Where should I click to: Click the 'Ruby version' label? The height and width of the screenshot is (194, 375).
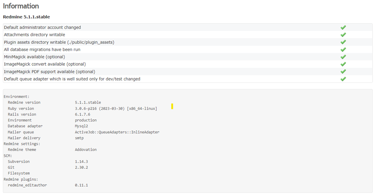(21, 108)
